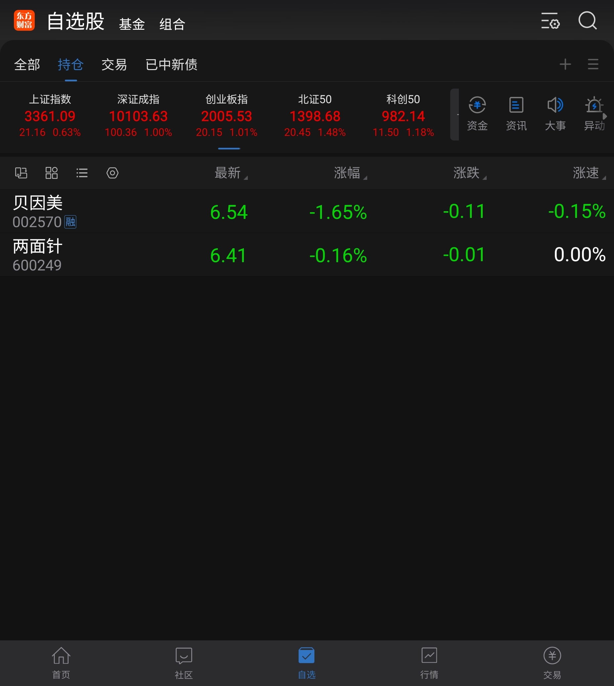Open column settings hexagon icon
The height and width of the screenshot is (686, 614).
(x=112, y=173)
